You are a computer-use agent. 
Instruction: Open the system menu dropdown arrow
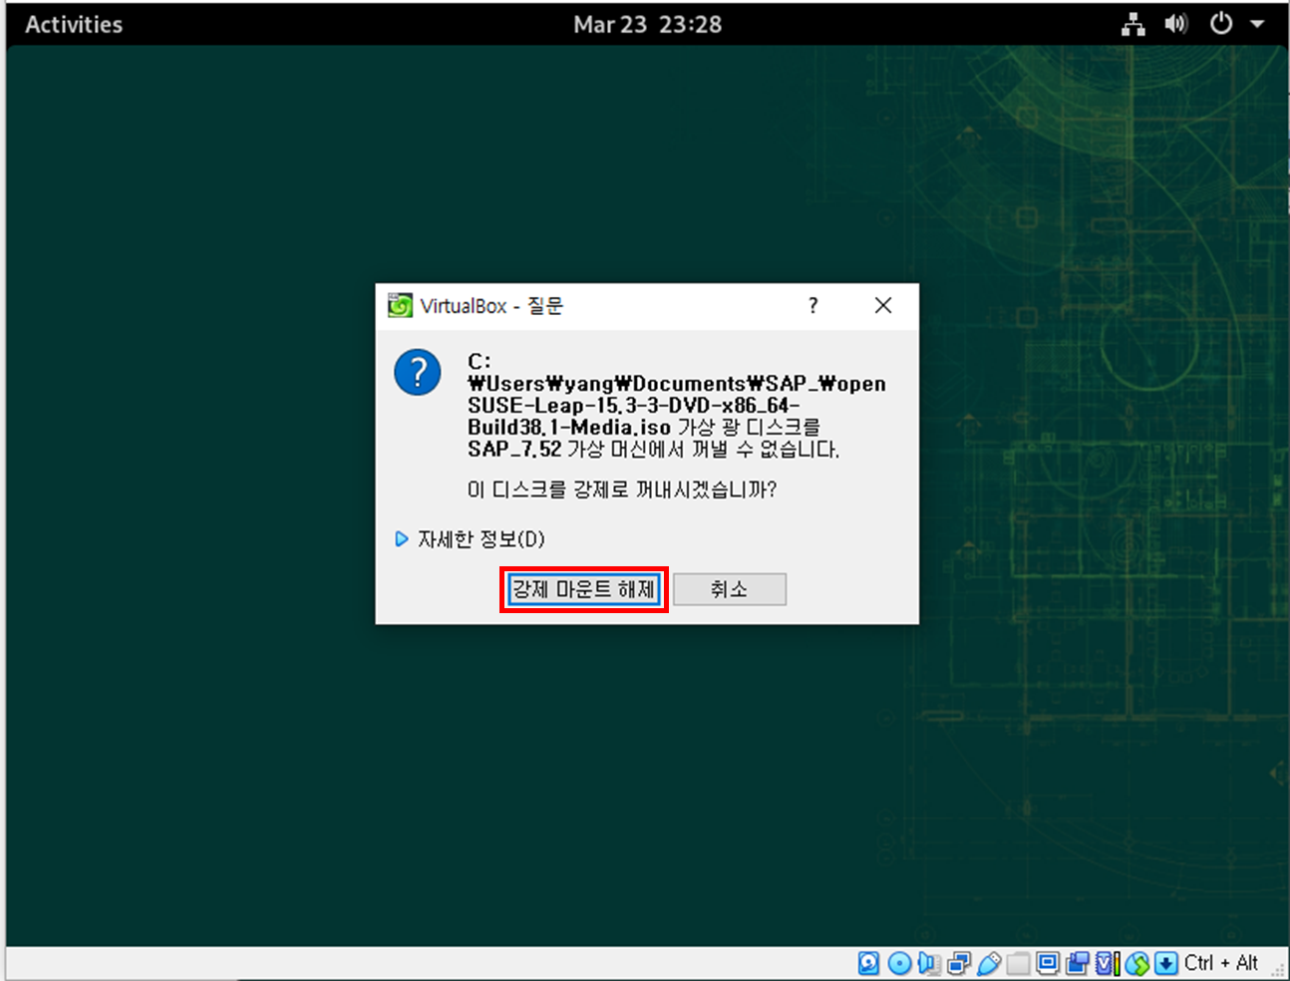pos(1257,24)
